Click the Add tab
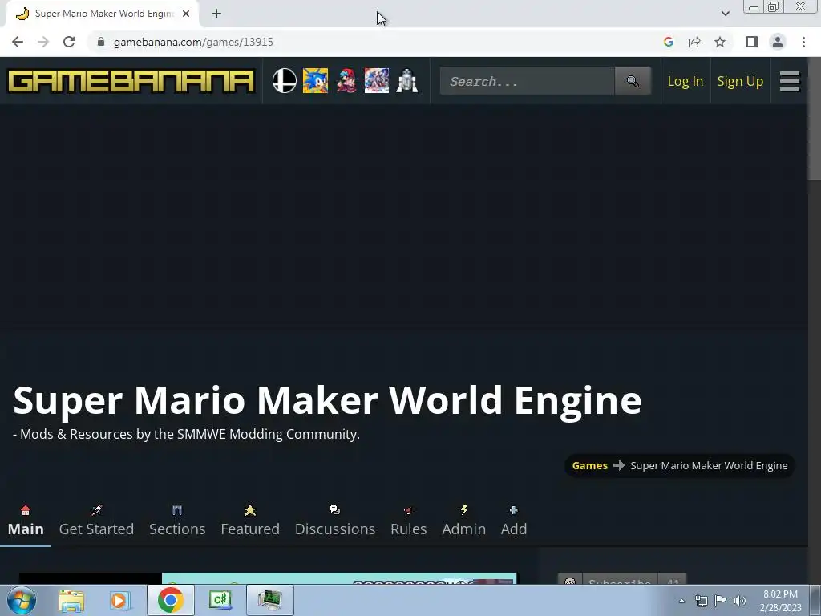The height and width of the screenshot is (616, 821). tap(514, 521)
